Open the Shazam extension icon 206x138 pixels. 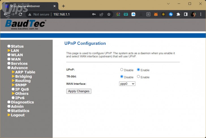(171, 14)
